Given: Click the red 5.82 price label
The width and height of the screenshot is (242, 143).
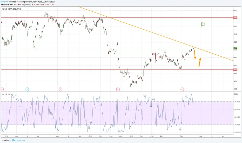Looking at the screenshot, I should 235,18.
